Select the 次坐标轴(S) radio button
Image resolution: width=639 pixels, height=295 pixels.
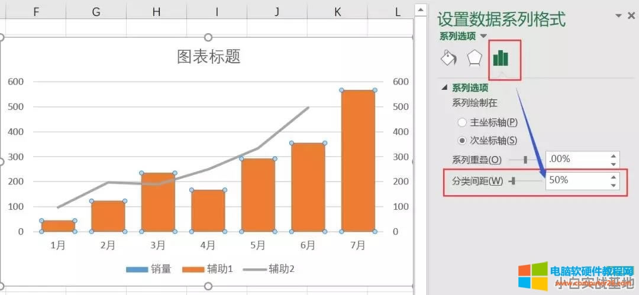tap(461, 141)
